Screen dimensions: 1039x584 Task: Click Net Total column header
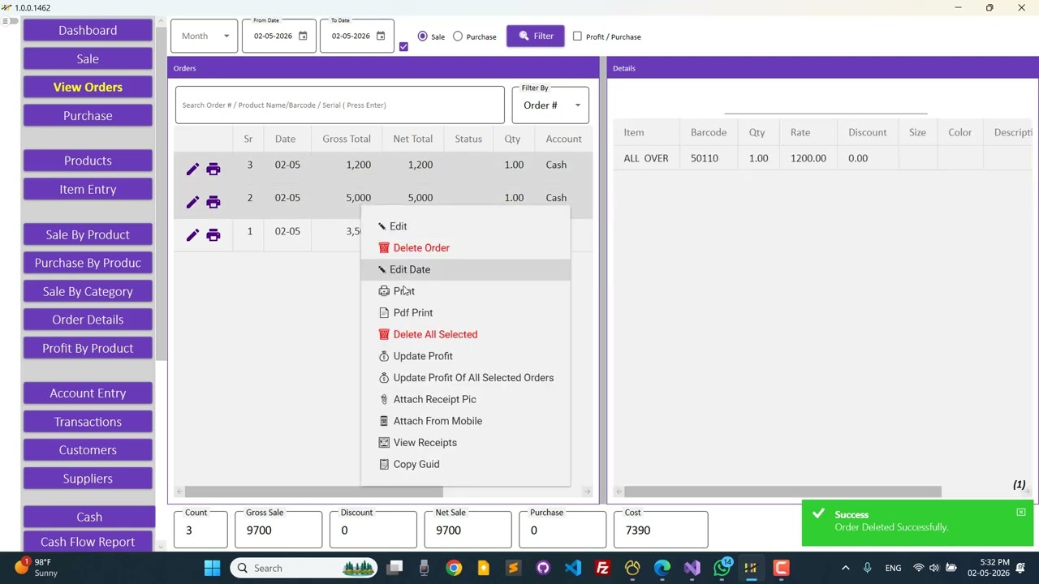click(412, 139)
